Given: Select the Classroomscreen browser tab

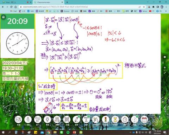Looking at the screenshot, I should [x=48, y=2].
